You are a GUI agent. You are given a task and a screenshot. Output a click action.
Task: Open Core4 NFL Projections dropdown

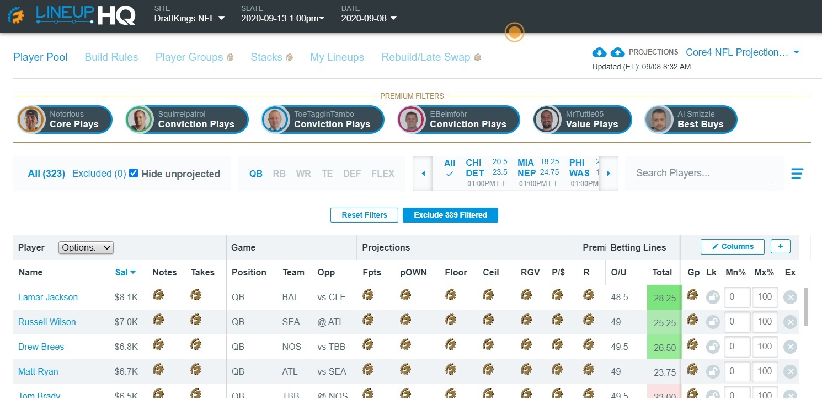pyautogui.click(x=743, y=52)
